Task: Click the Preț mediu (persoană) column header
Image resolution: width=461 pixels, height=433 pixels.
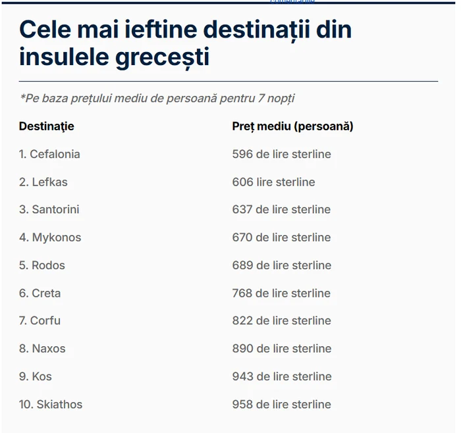Action: [292, 126]
